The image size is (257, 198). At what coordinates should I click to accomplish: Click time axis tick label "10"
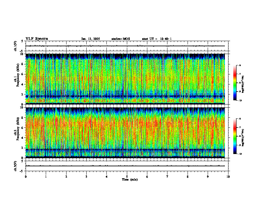(x=228, y=177)
